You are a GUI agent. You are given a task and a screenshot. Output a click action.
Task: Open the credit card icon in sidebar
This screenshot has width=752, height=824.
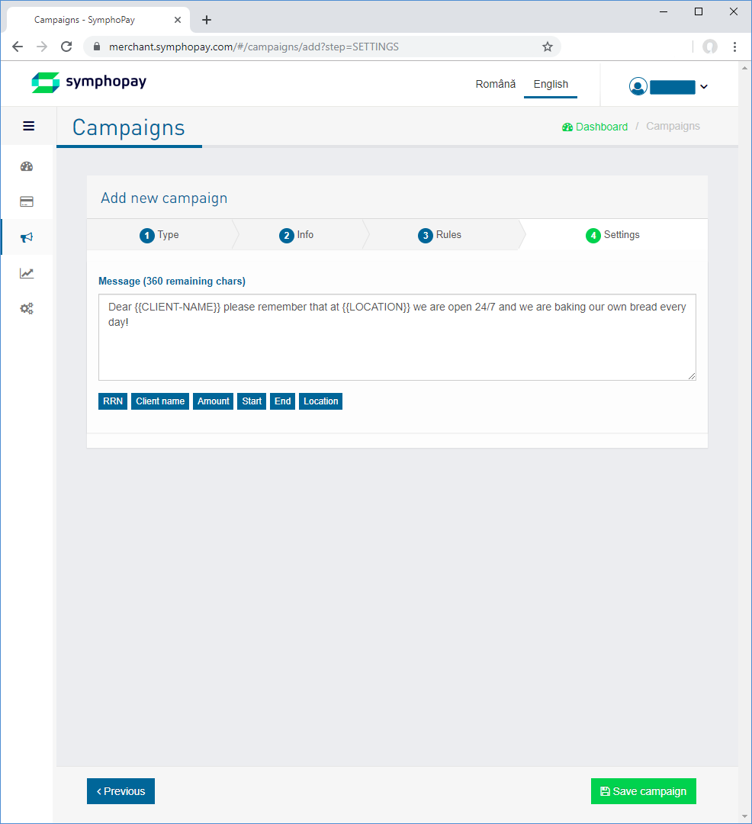27,202
